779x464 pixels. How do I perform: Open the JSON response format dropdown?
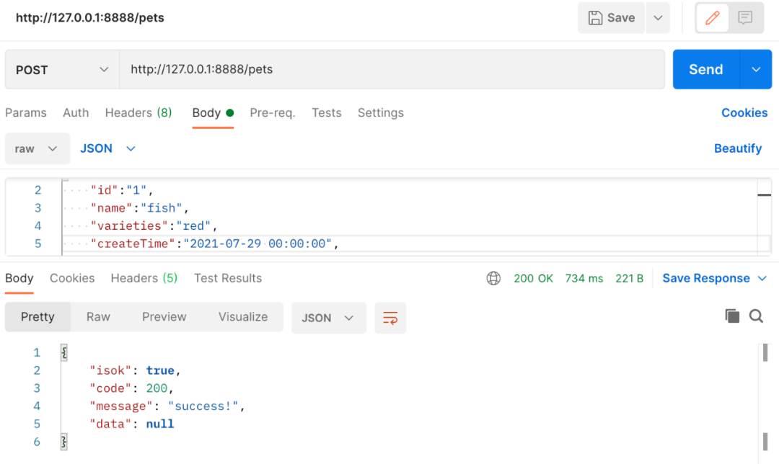pyautogui.click(x=328, y=318)
